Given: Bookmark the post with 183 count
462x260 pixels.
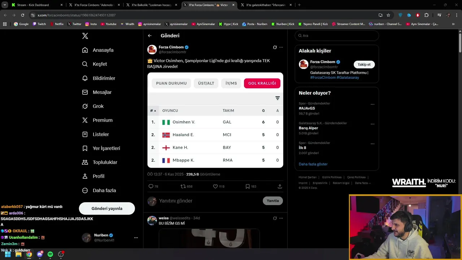Looking at the screenshot, I should tap(248, 186).
